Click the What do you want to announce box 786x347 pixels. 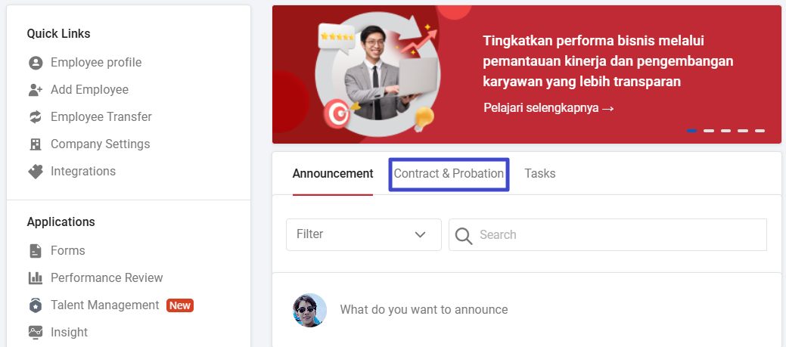point(424,310)
